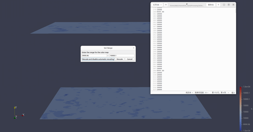
Task: Click the new document tab icon
Action: click(x=166, y=5)
